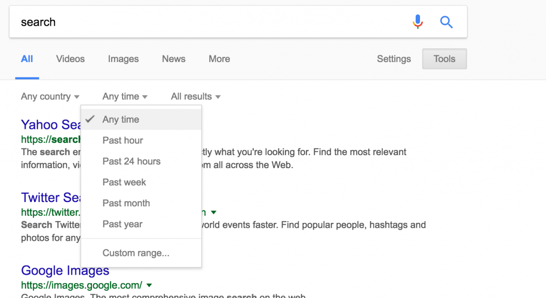
Task: Select Past 24 hours filter
Action: [x=131, y=161]
